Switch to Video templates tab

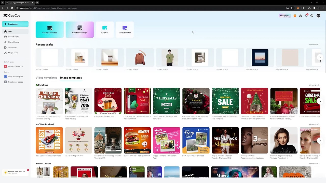click(46, 78)
